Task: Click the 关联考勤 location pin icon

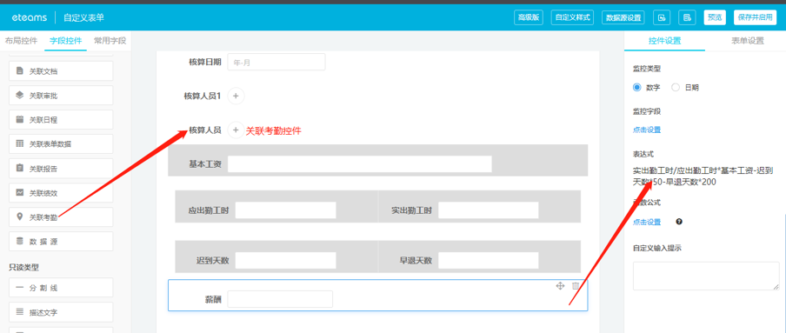Action: point(19,216)
